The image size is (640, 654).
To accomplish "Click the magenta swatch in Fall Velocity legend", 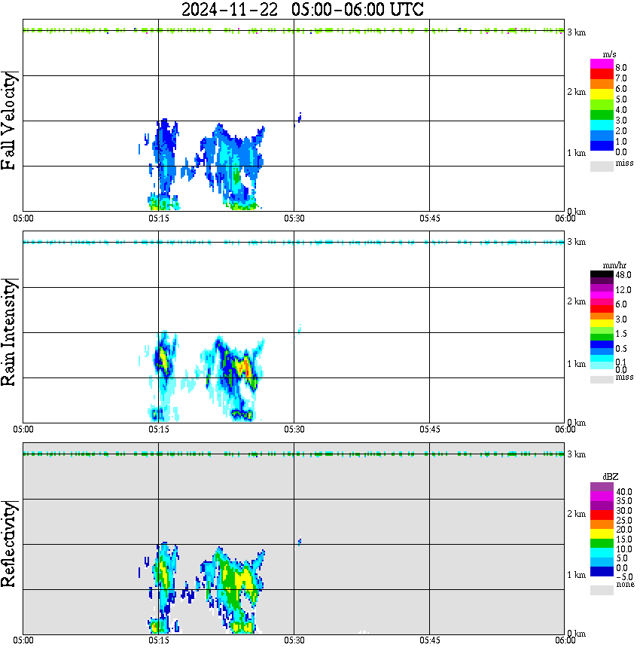I will [x=602, y=64].
